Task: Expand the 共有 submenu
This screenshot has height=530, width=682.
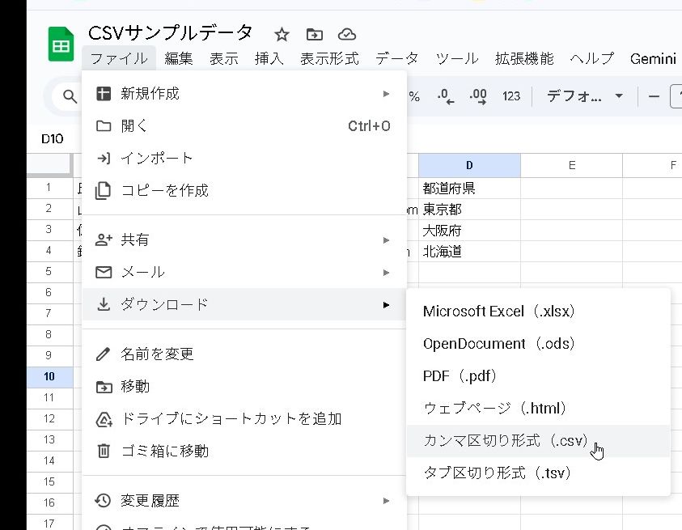Action: click(x=243, y=240)
